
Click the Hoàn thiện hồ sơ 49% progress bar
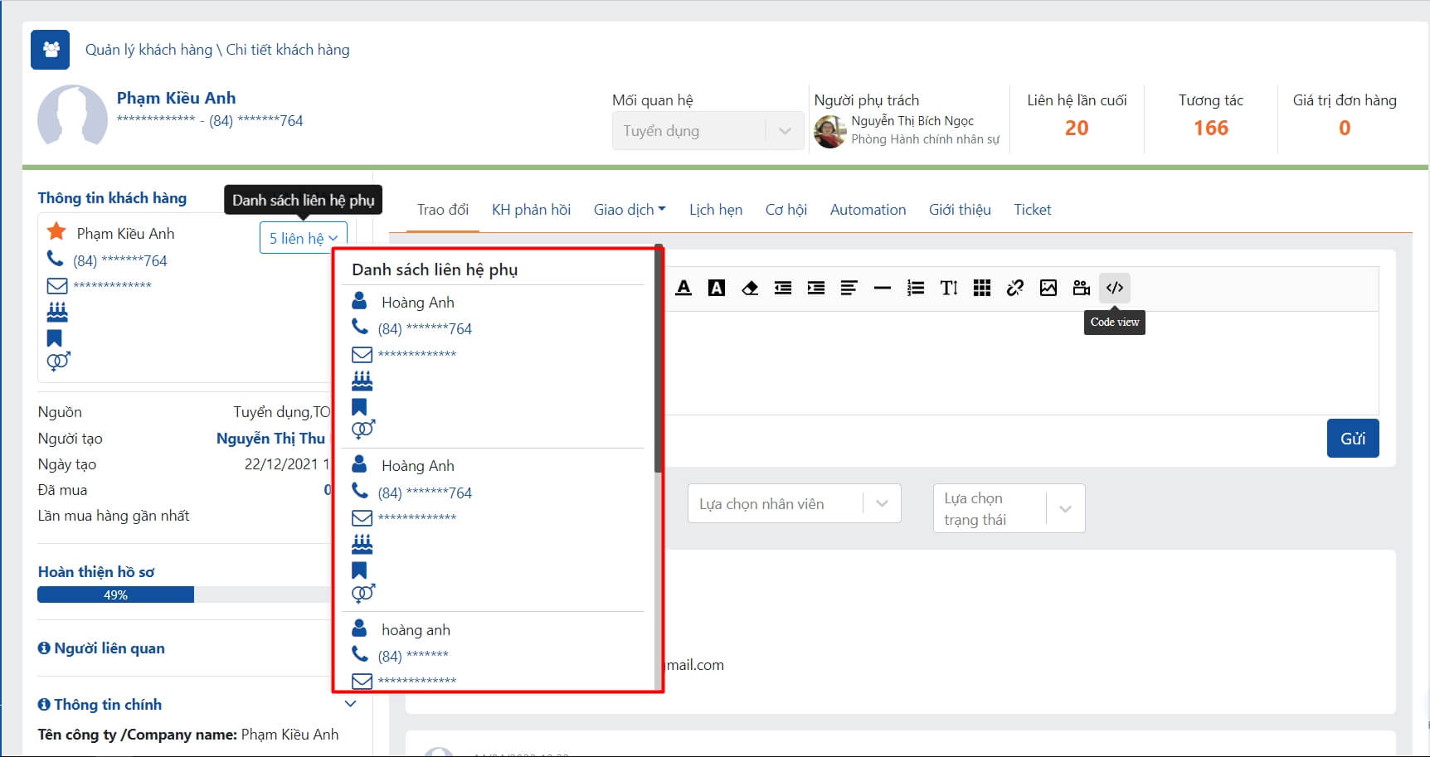(x=184, y=594)
